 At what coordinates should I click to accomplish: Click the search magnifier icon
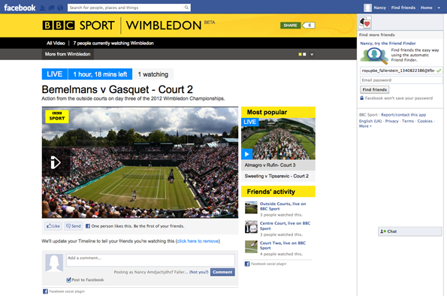pos(186,8)
